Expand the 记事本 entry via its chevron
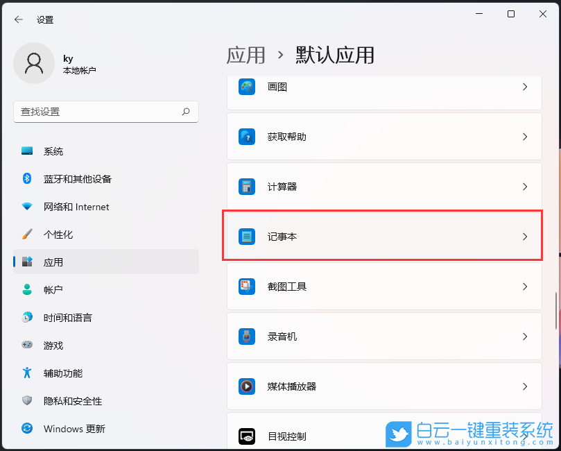561x451 pixels. (525, 236)
